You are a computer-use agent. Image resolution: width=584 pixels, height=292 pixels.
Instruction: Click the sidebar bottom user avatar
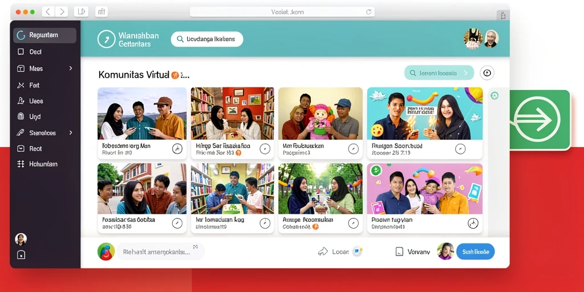point(21,239)
